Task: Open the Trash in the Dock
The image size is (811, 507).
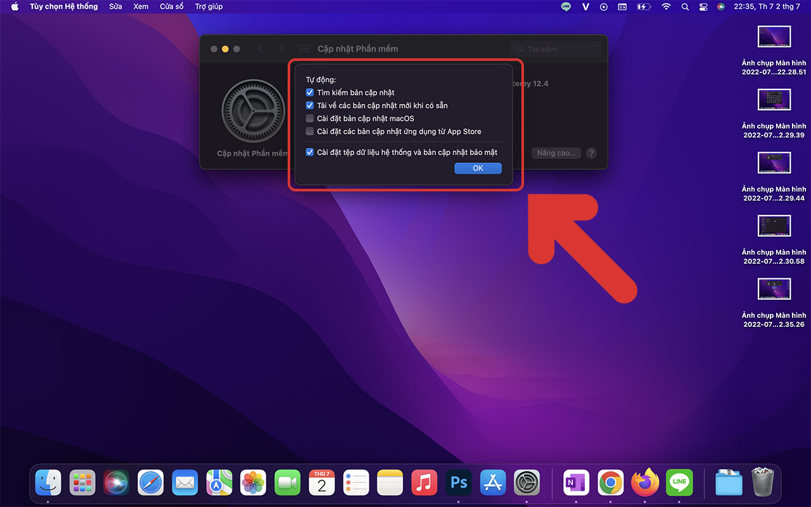Action: pos(763,483)
